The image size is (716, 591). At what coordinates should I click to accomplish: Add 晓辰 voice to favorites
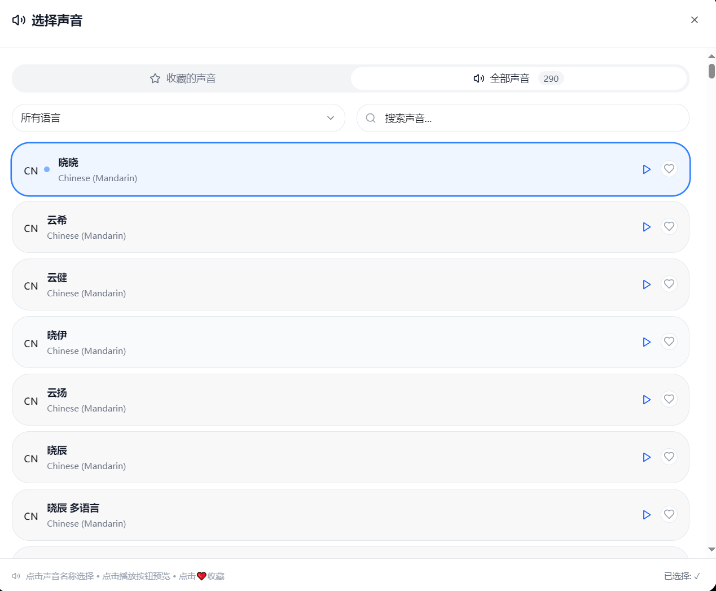tap(669, 457)
